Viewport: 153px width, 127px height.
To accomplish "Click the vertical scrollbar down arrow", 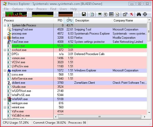I will [x=149, y=112].
